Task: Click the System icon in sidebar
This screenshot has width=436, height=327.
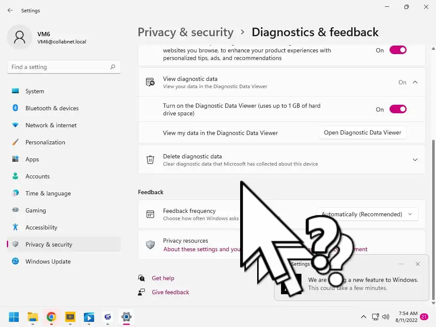Action: point(15,91)
